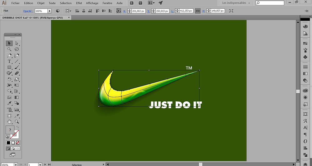312x166 pixels.
Task: Toggle constrain width and height proportions link
Action: [197, 11]
